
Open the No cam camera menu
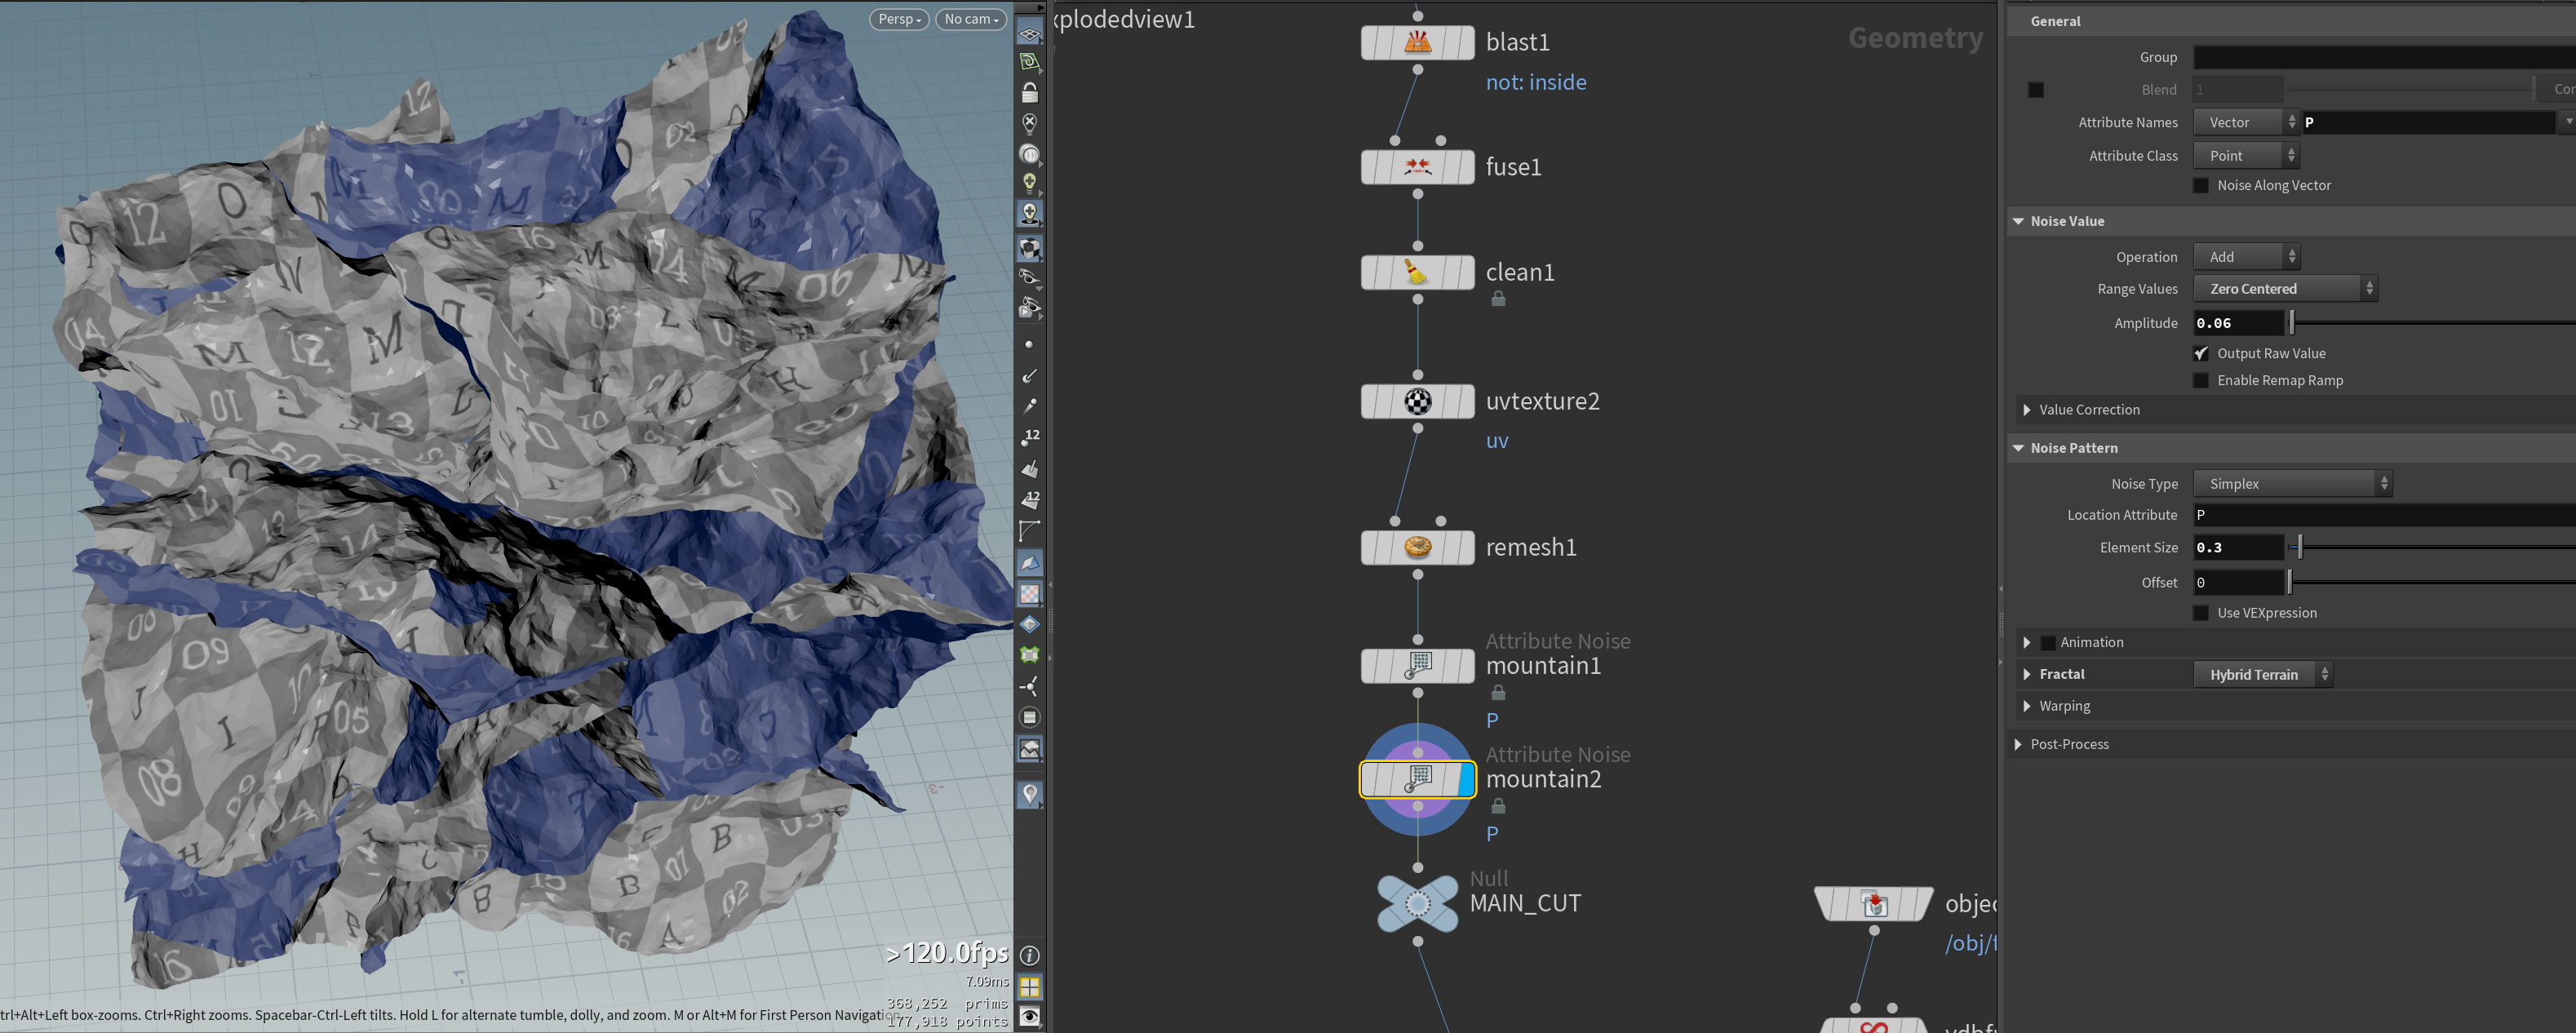point(971,19)
